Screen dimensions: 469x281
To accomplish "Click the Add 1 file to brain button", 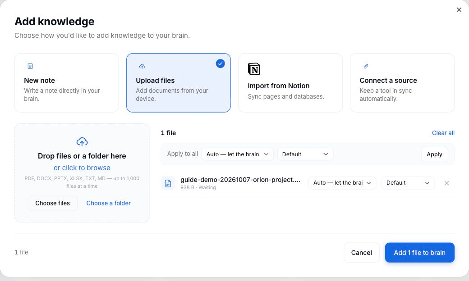I will pos(420,253).
